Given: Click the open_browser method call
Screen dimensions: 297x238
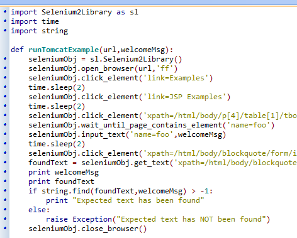Looking at the screenshot, I should (108, 68).
